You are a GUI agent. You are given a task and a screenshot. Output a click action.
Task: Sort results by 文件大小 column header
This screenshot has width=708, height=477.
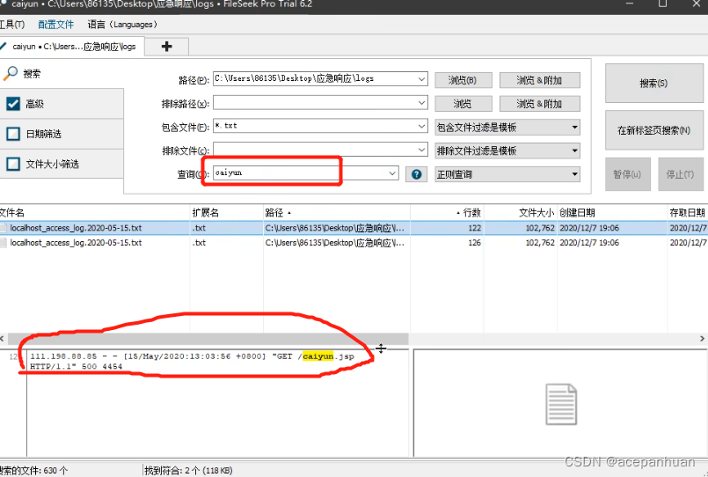coord(521,213)
